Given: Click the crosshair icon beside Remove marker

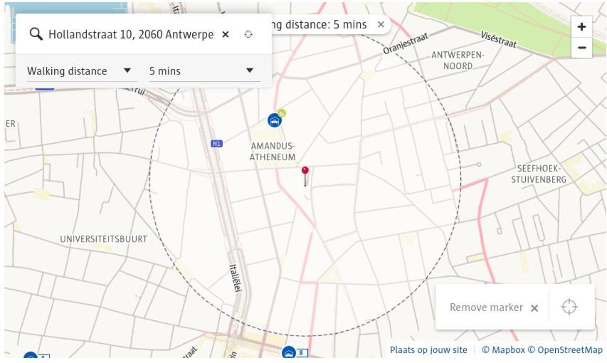Looking at the screenshot, I should [569, 307].
